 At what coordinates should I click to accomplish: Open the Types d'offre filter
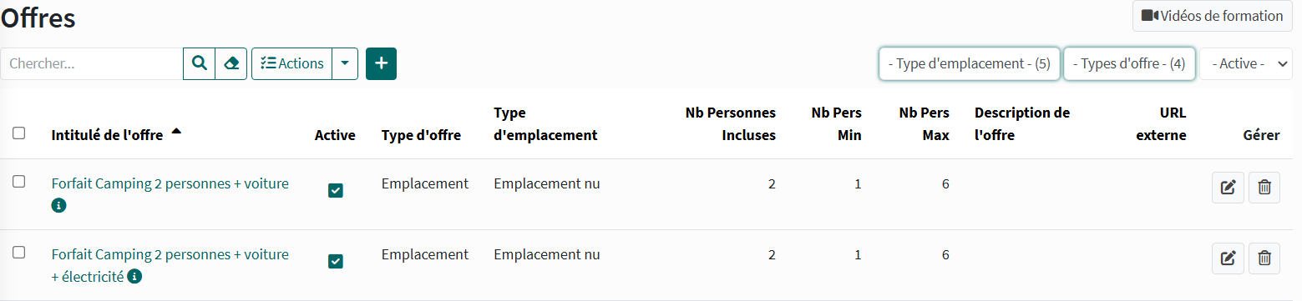[1129, 63]
